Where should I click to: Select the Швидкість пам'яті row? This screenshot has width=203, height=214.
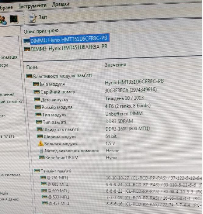61,129
